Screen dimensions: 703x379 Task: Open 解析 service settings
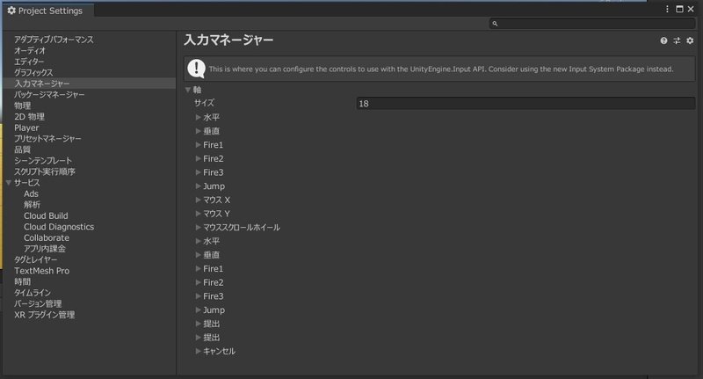33,205
